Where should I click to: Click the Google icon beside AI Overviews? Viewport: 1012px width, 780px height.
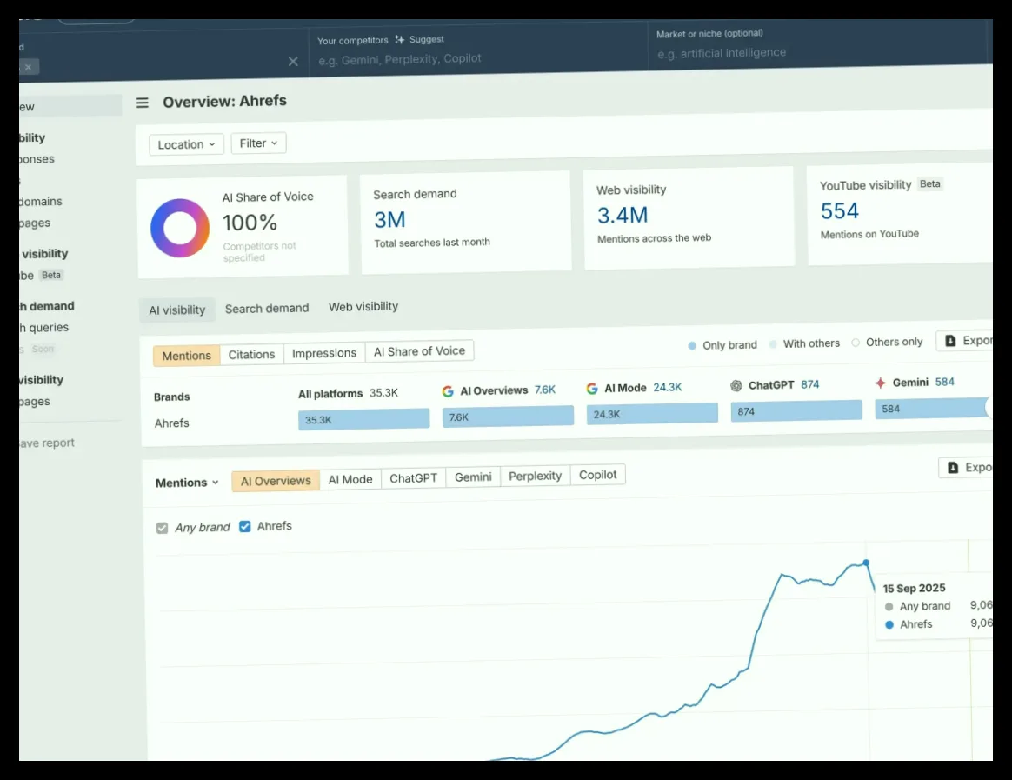(x=448, y=391)
